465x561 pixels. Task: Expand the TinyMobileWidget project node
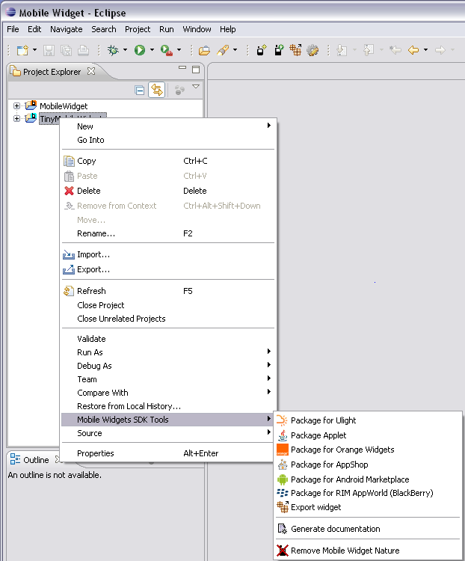[x=16, y=118]
